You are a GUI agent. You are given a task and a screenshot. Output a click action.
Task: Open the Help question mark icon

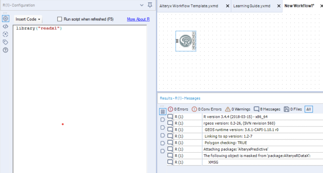(x=6, y=50)
